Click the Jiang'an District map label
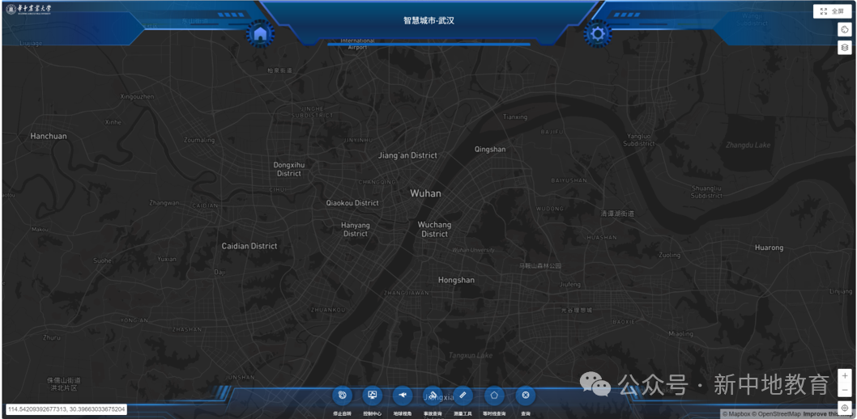The image size is (857, 419). [407, 155]
